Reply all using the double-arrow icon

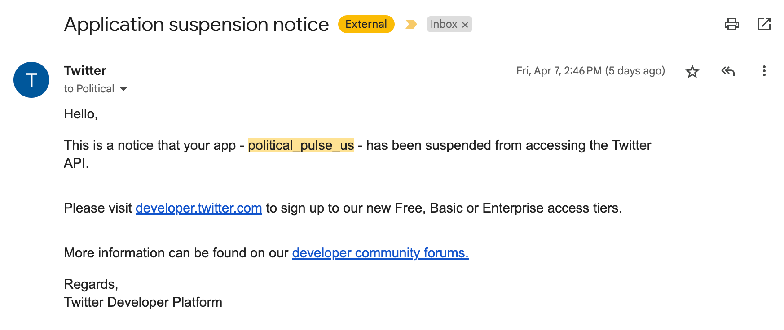click(x=728, y=71)
